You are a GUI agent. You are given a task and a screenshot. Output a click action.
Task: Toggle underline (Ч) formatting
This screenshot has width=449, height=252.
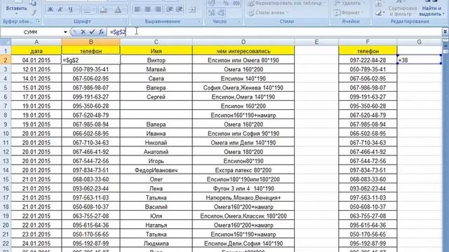point(71,9)
